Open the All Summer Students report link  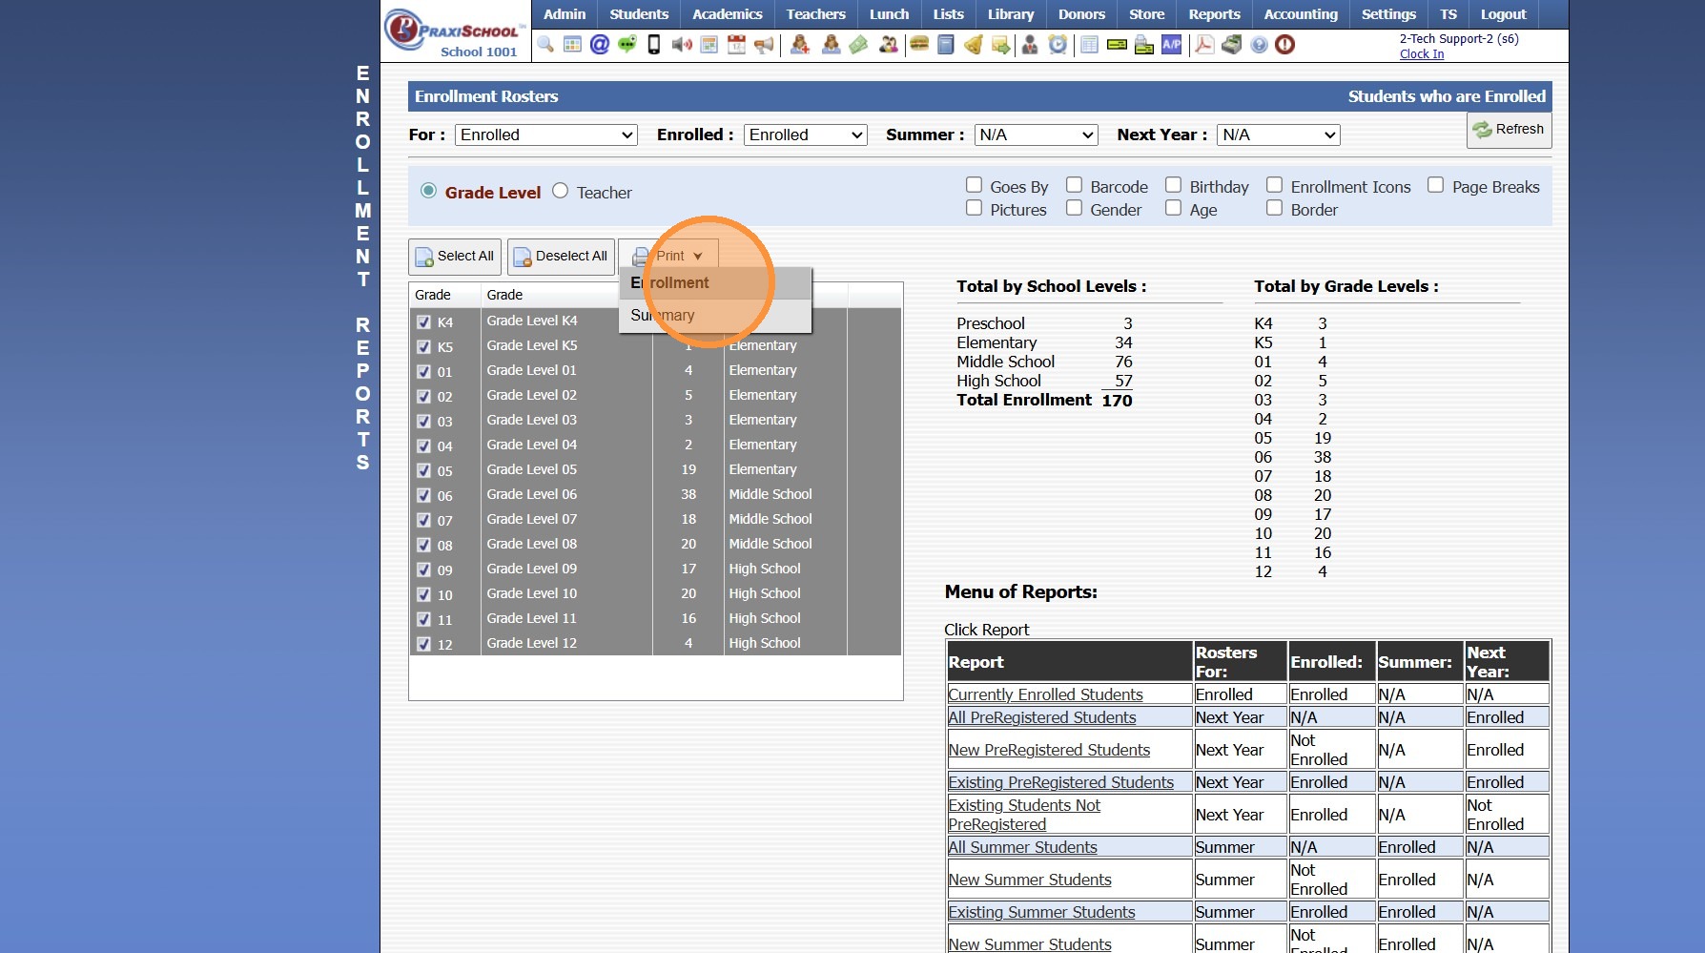click(x=1022, y=847)
